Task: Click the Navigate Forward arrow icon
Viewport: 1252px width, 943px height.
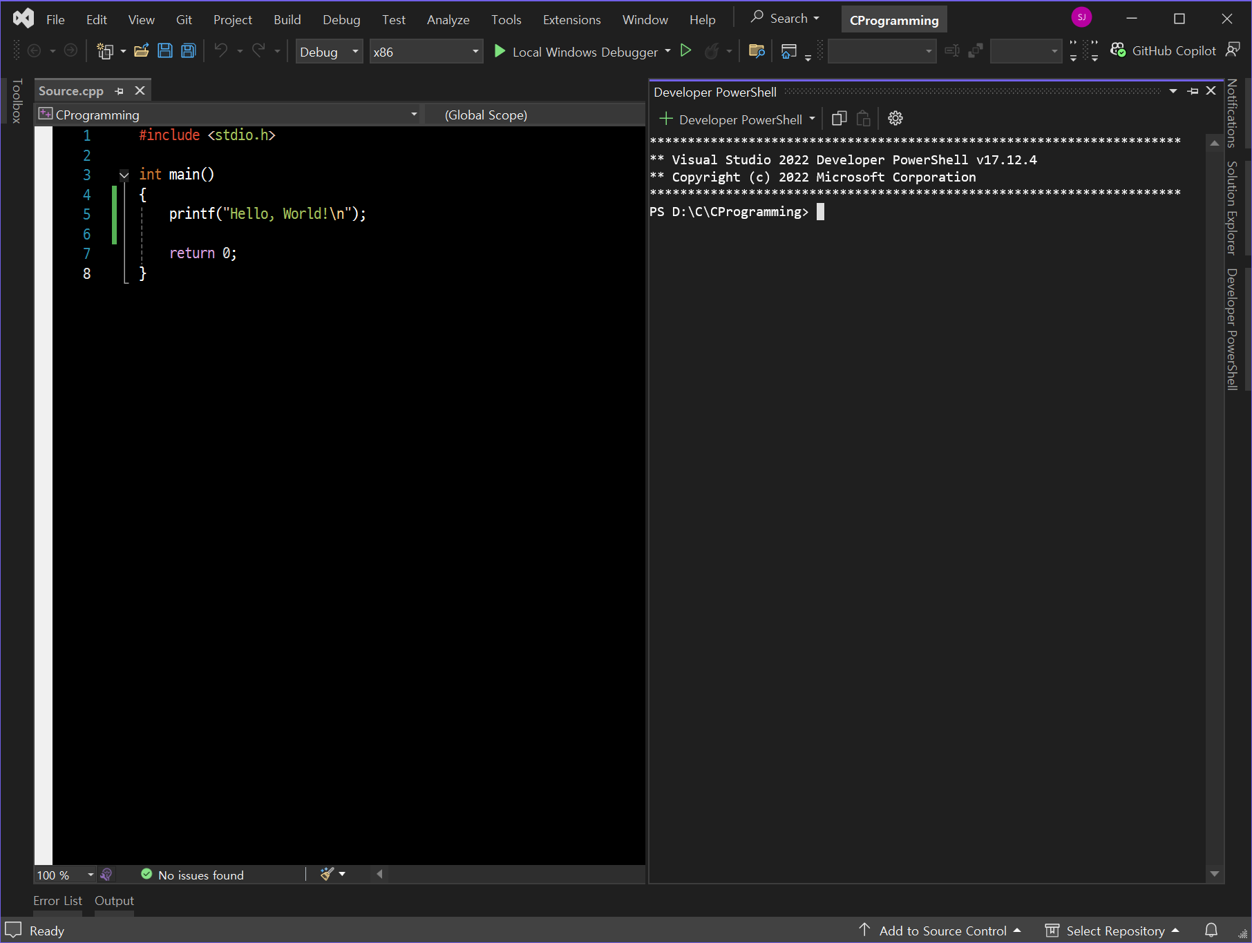Action: point(70,51)
